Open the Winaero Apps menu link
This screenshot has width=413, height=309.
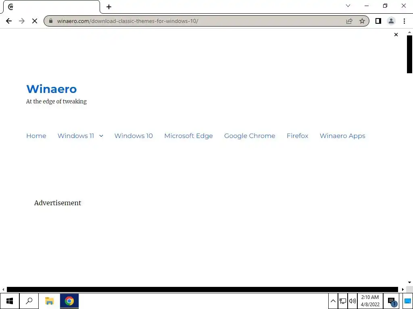342,136
